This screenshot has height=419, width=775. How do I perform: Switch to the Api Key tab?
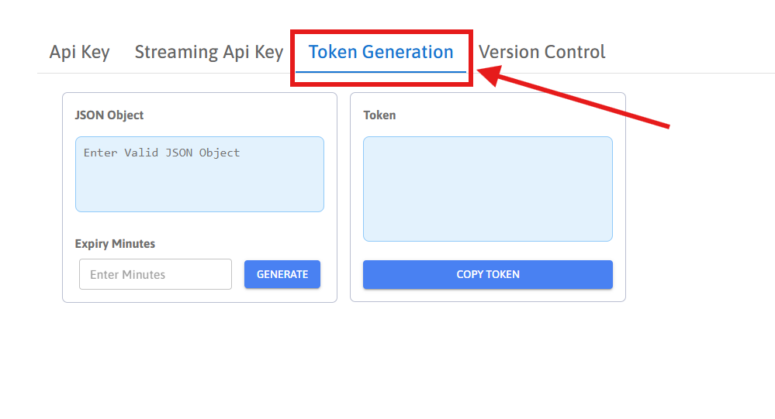pos(79,53)
